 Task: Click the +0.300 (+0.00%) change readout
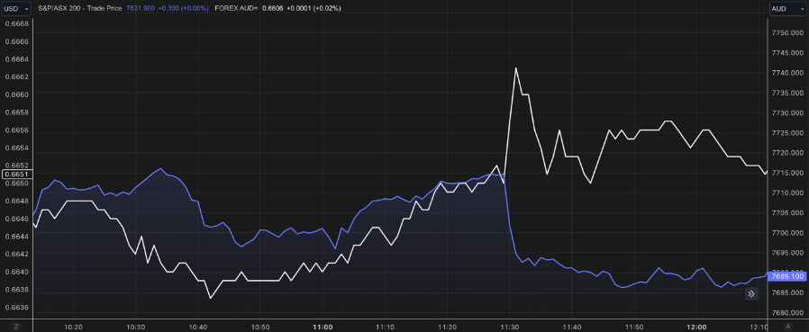coord(183,9)
